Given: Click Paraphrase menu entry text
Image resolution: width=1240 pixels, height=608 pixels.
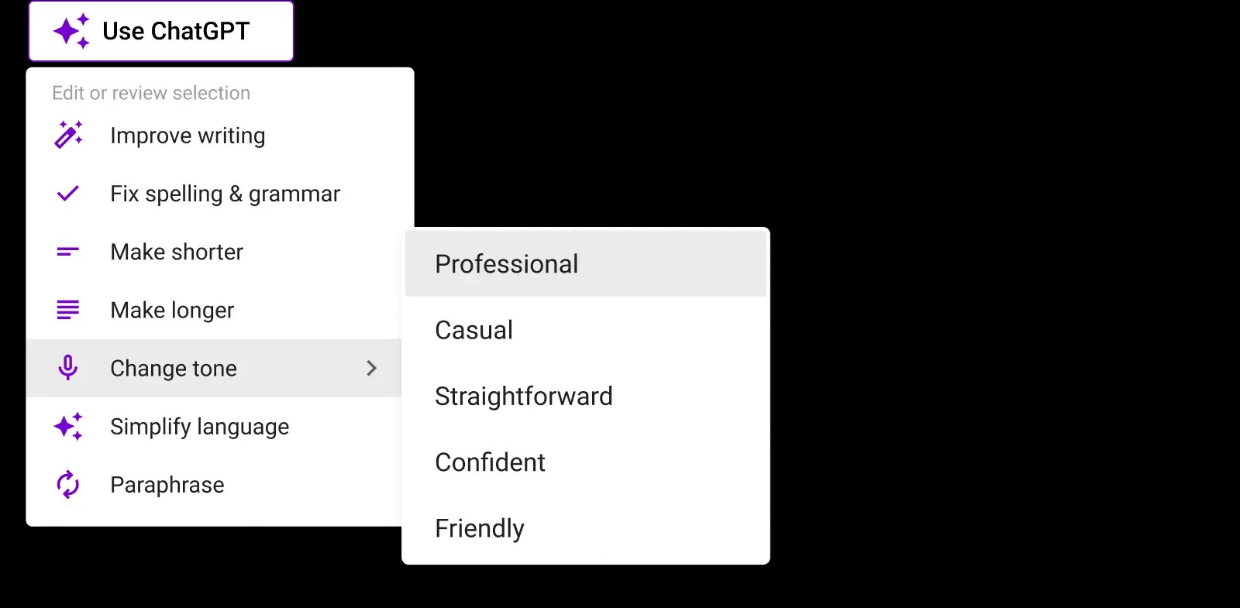Looking at the screenshot, I should coord(167,485).
